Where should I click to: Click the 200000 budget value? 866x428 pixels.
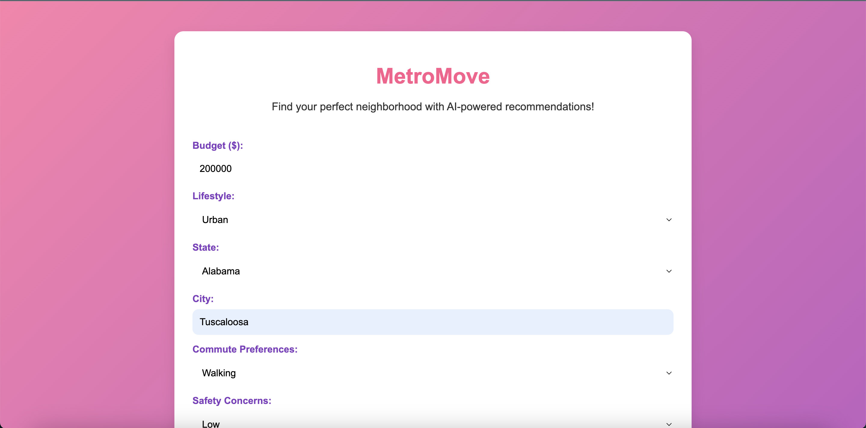216,169
